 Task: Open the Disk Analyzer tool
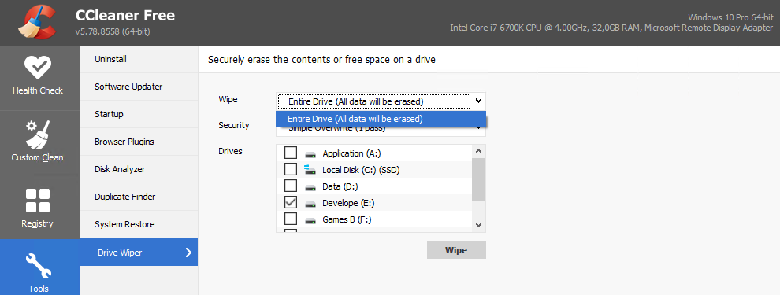[x=139, y=169]
